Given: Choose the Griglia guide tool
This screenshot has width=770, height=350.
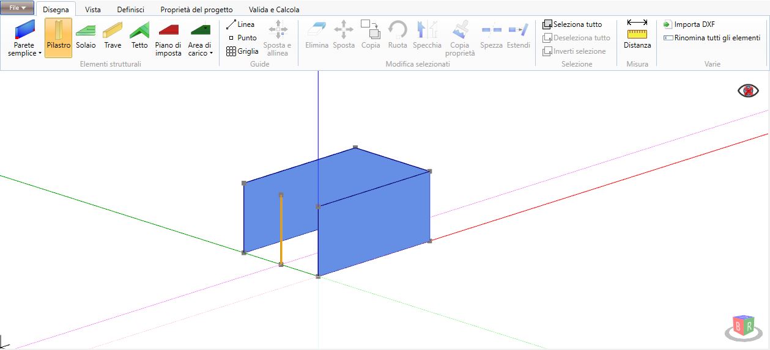Looking at the screenshot, I should click(x=242, y=51).
